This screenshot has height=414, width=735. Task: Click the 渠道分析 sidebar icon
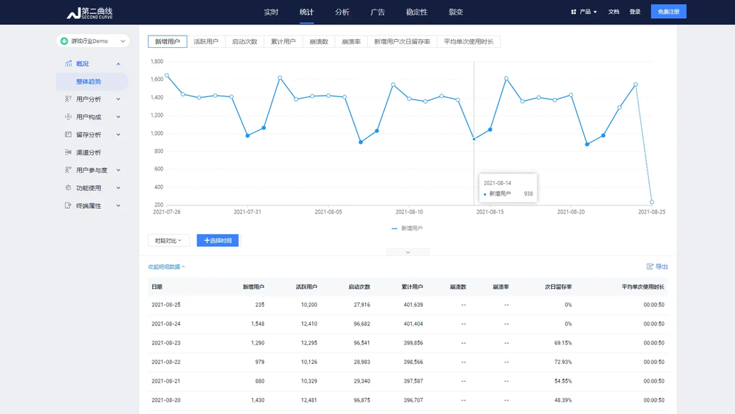[68, 152]
